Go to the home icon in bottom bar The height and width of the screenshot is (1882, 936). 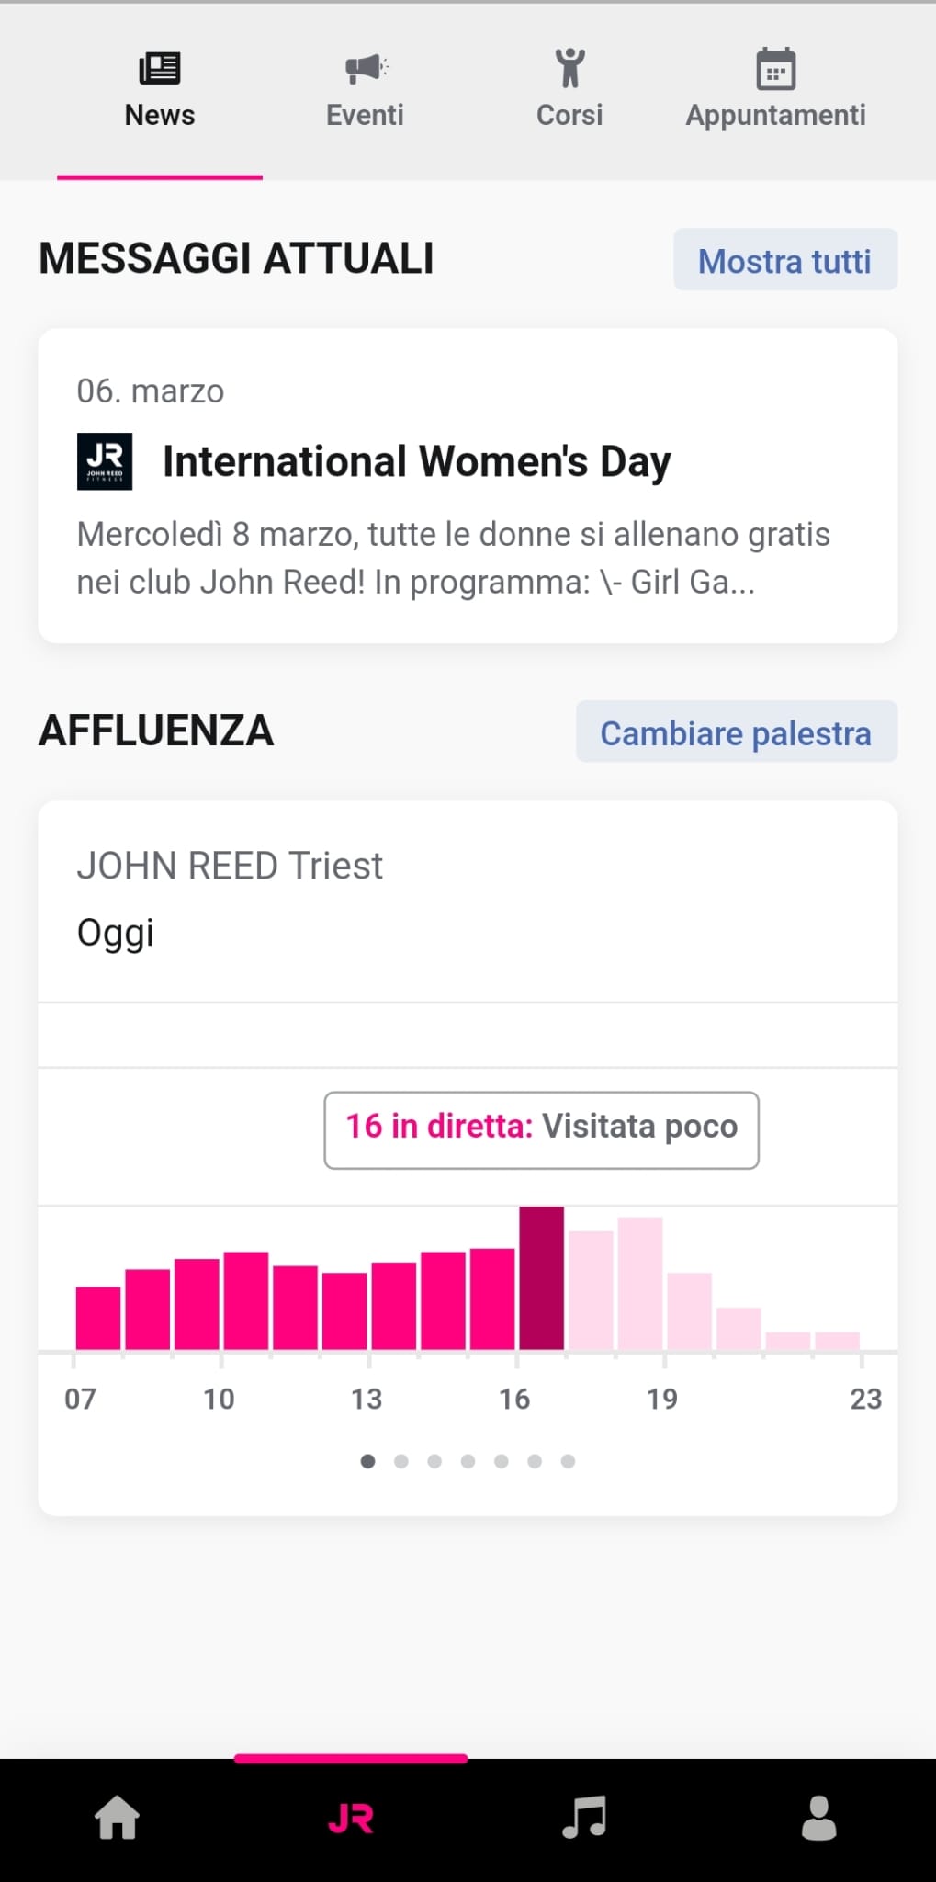pyautogui.click(x=118, y=1818)
